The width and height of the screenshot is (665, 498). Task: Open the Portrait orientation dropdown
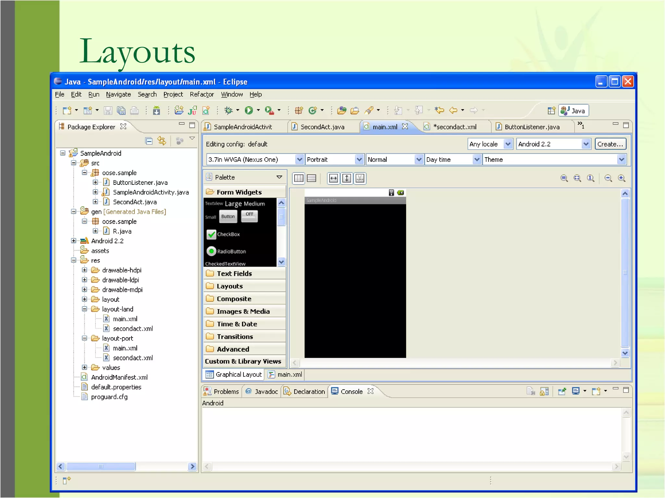(334, 160)
